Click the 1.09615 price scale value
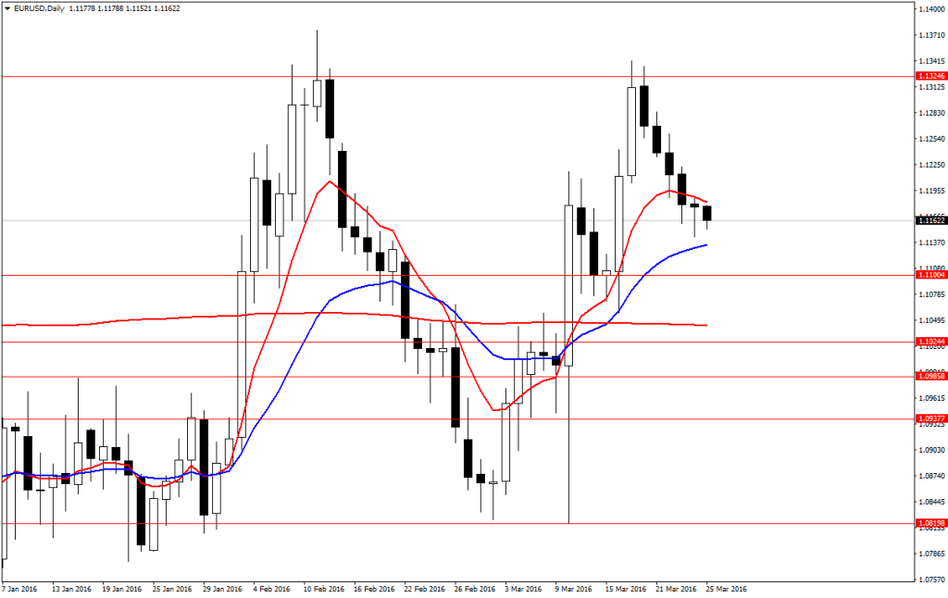Image resolution: width=948 pixels, height=598 pixels. (931, 398)
